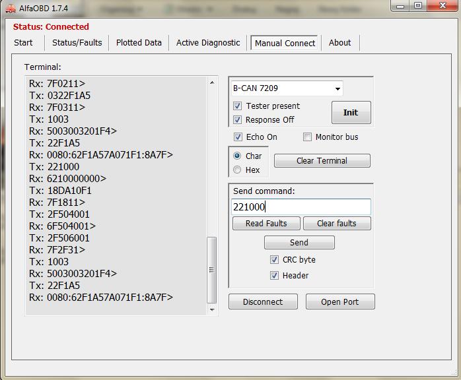461x380 pixels.
Task: Open the Start tab
Action: point(23,43)
